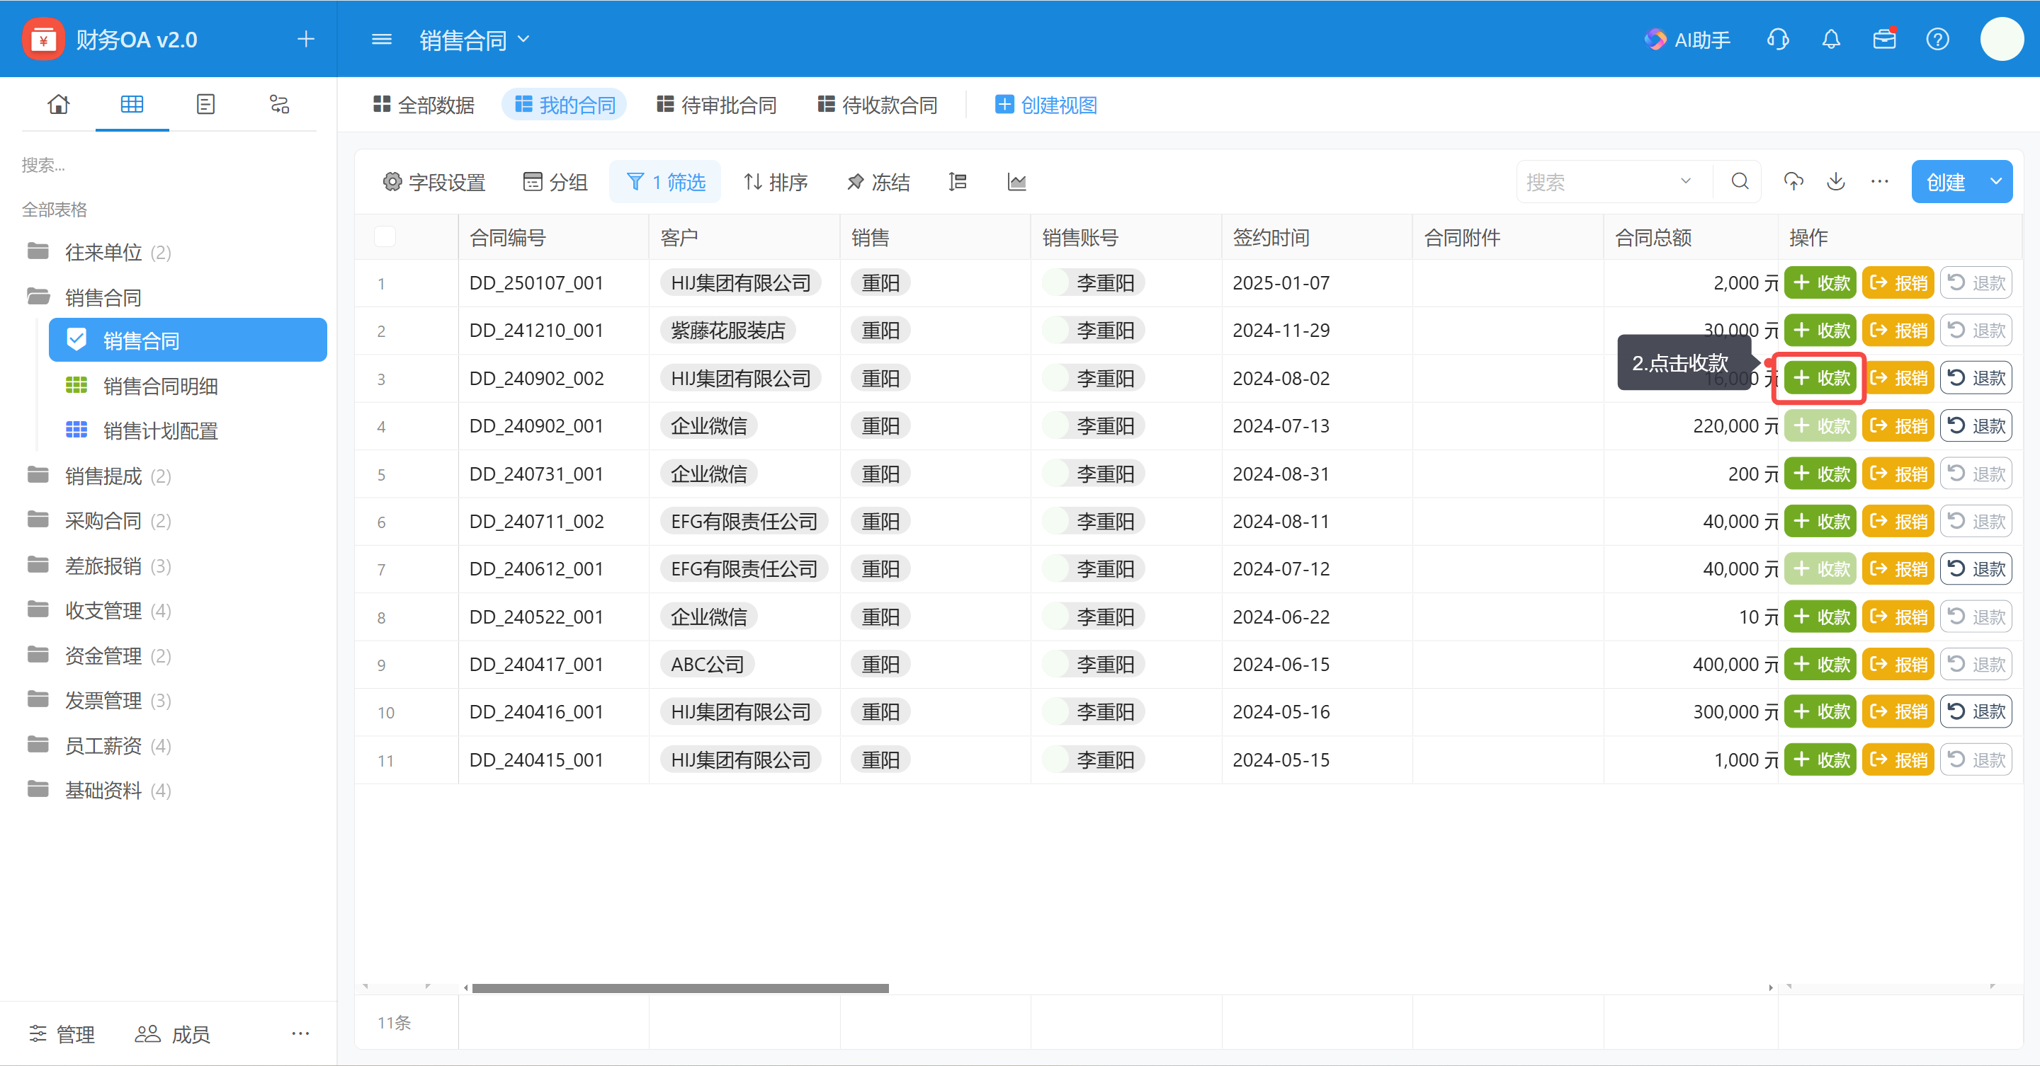The image size is (2040, 1066).
Task: Switch to 待收款合同 view tab
Action: point(878,105)
